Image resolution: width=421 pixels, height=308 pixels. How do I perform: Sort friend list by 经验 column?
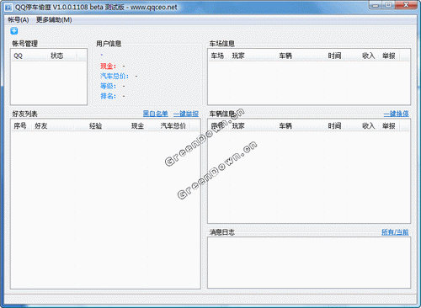[95, 126]
